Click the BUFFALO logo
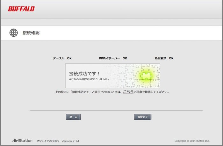Image resolution: width=223 pixels, height=146 pixels. click(x=21, y=9)
